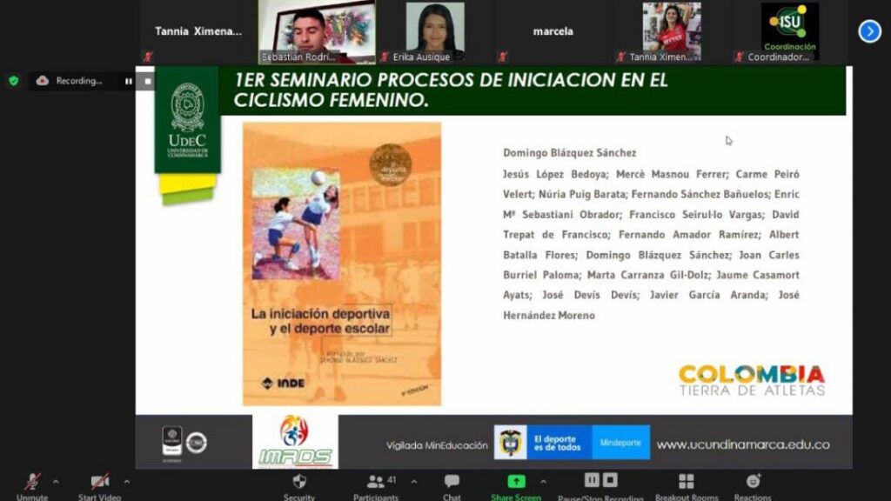Click the name 'Hernández Moreno' in the author list
This screenshot has height=501, width=891.
(549, 315)
